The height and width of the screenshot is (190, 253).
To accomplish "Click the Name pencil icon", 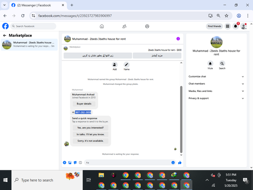I will click(x=126, y=65).
